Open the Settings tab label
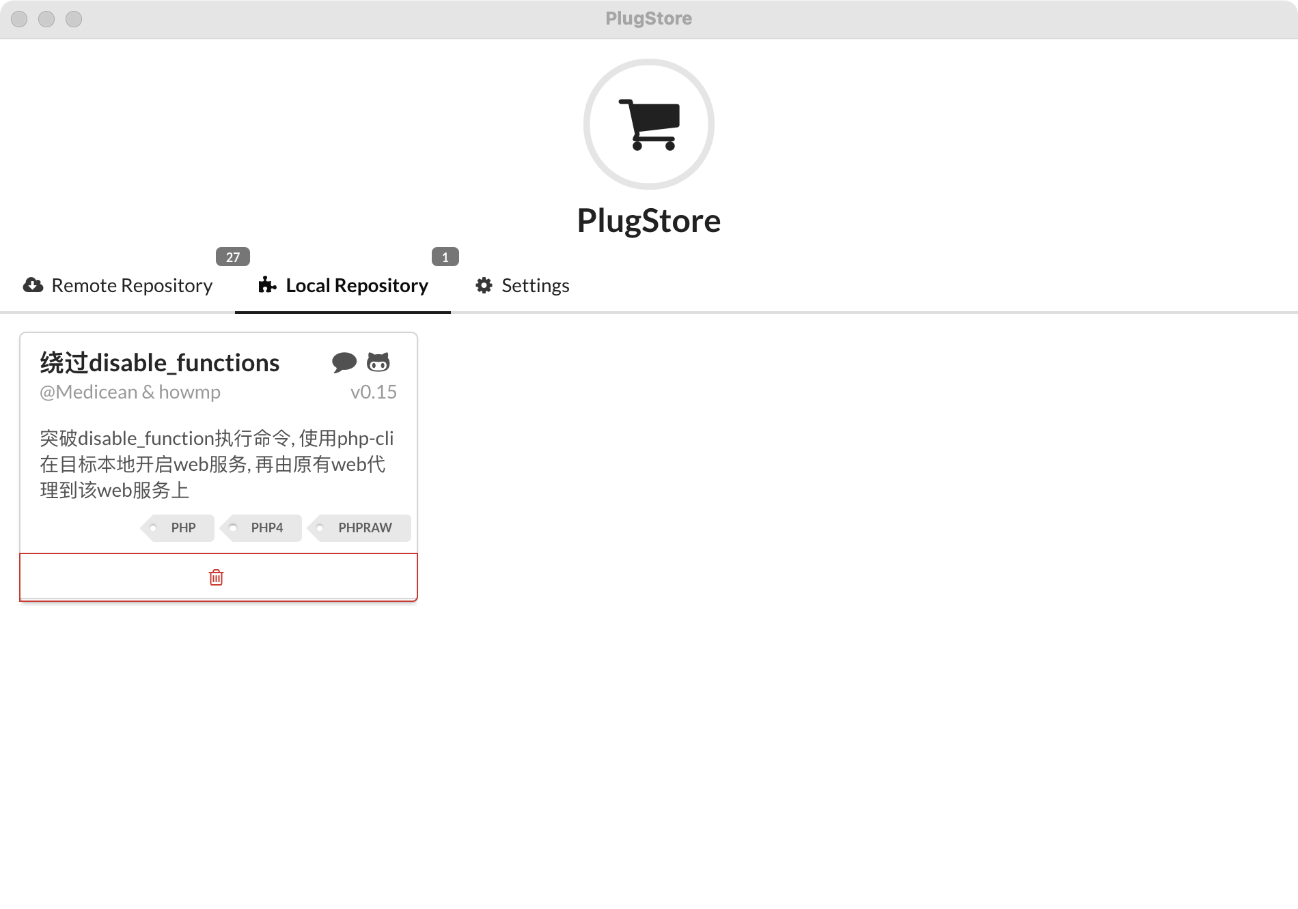1298x909 pixels. (535, 285)
